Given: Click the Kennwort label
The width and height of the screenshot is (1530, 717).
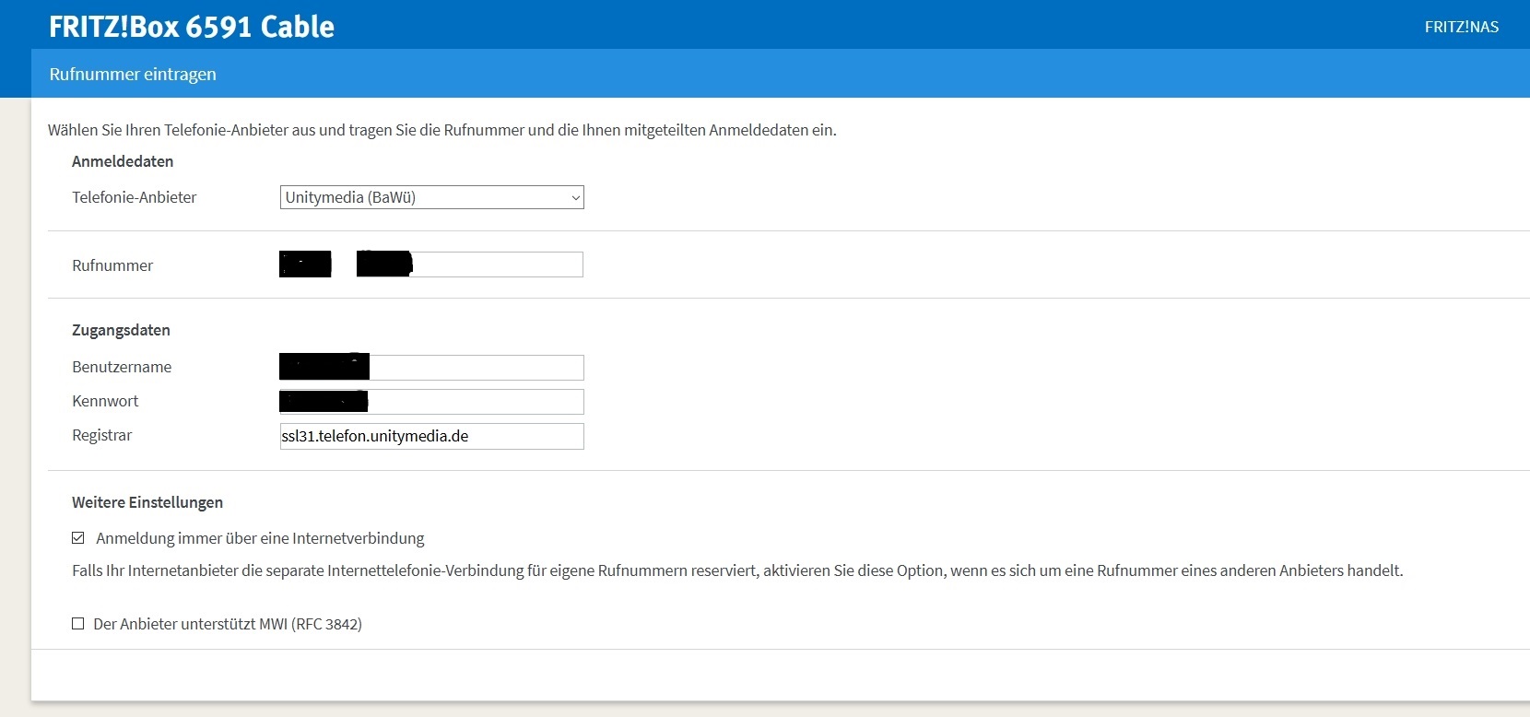Looking at the screenshot, I should [105, 401].
